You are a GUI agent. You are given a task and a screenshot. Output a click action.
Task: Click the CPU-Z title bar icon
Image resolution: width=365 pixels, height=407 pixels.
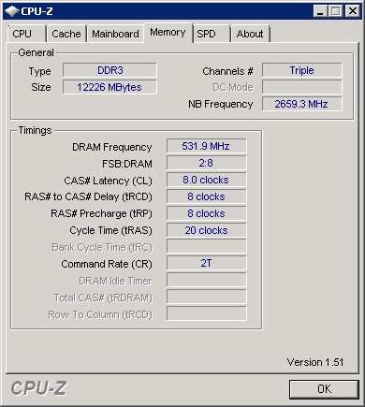pos(12,11)
